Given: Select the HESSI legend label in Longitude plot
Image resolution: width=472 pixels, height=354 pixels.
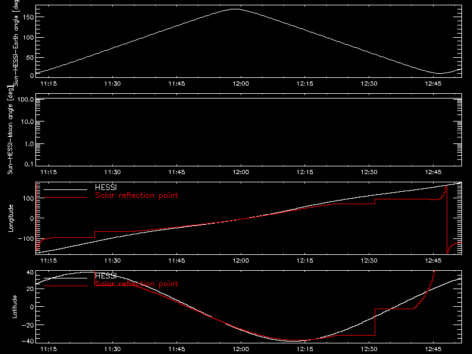Looking at the screenshot, I should 106,187.
